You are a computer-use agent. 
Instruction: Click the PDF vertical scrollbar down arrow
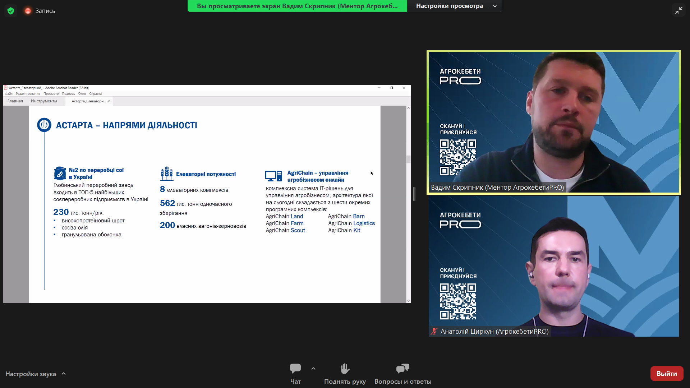click(408, 301)
